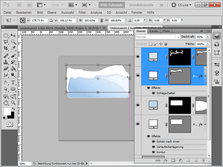The width and height of the screenshot is (223, 167).
Task: Collapse effects of bottom rectangle layer
Action: [205, 124]
